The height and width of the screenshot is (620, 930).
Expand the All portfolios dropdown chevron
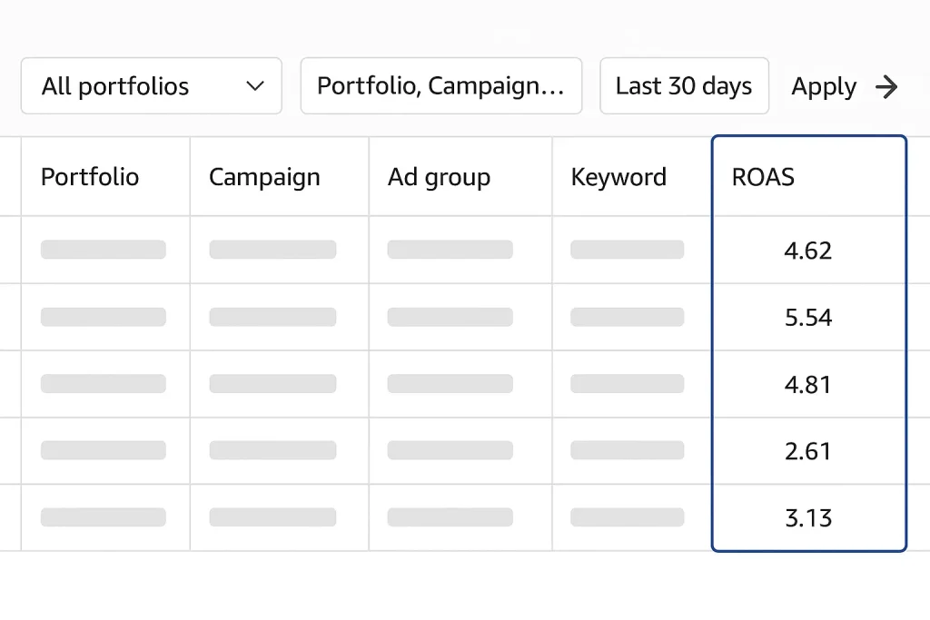pos(255,86)
